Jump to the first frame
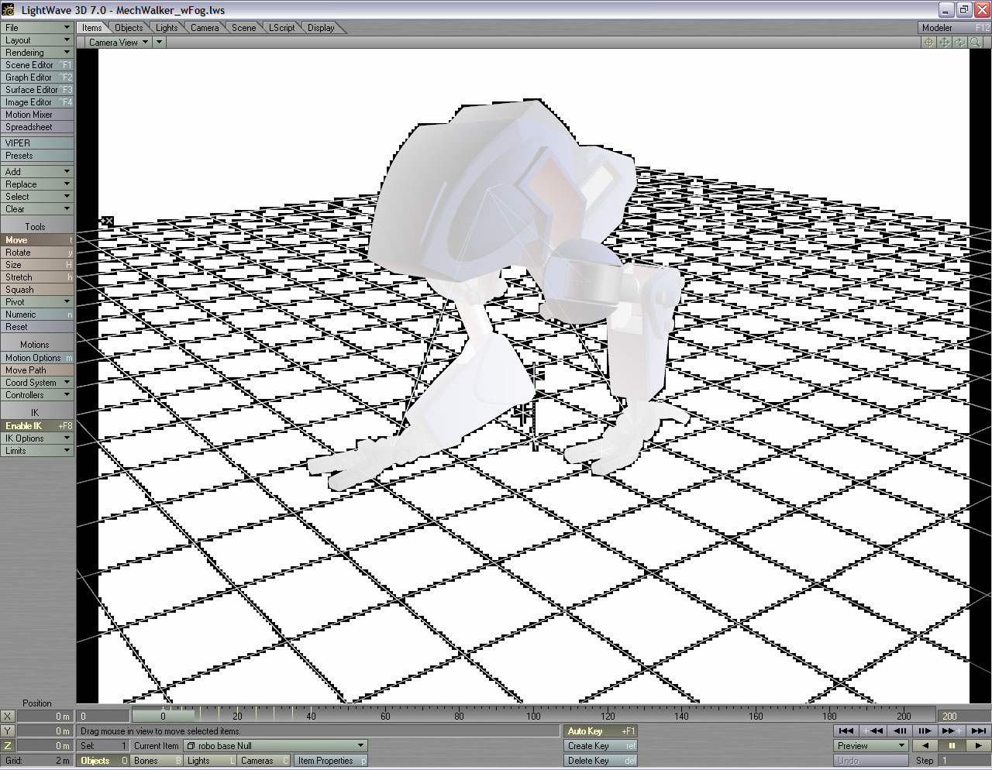The height and width of the screenshot is (770, 992). [846, 730]
